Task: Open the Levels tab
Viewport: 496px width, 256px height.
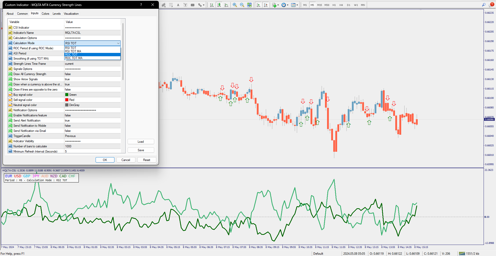Action: point(57,14)
